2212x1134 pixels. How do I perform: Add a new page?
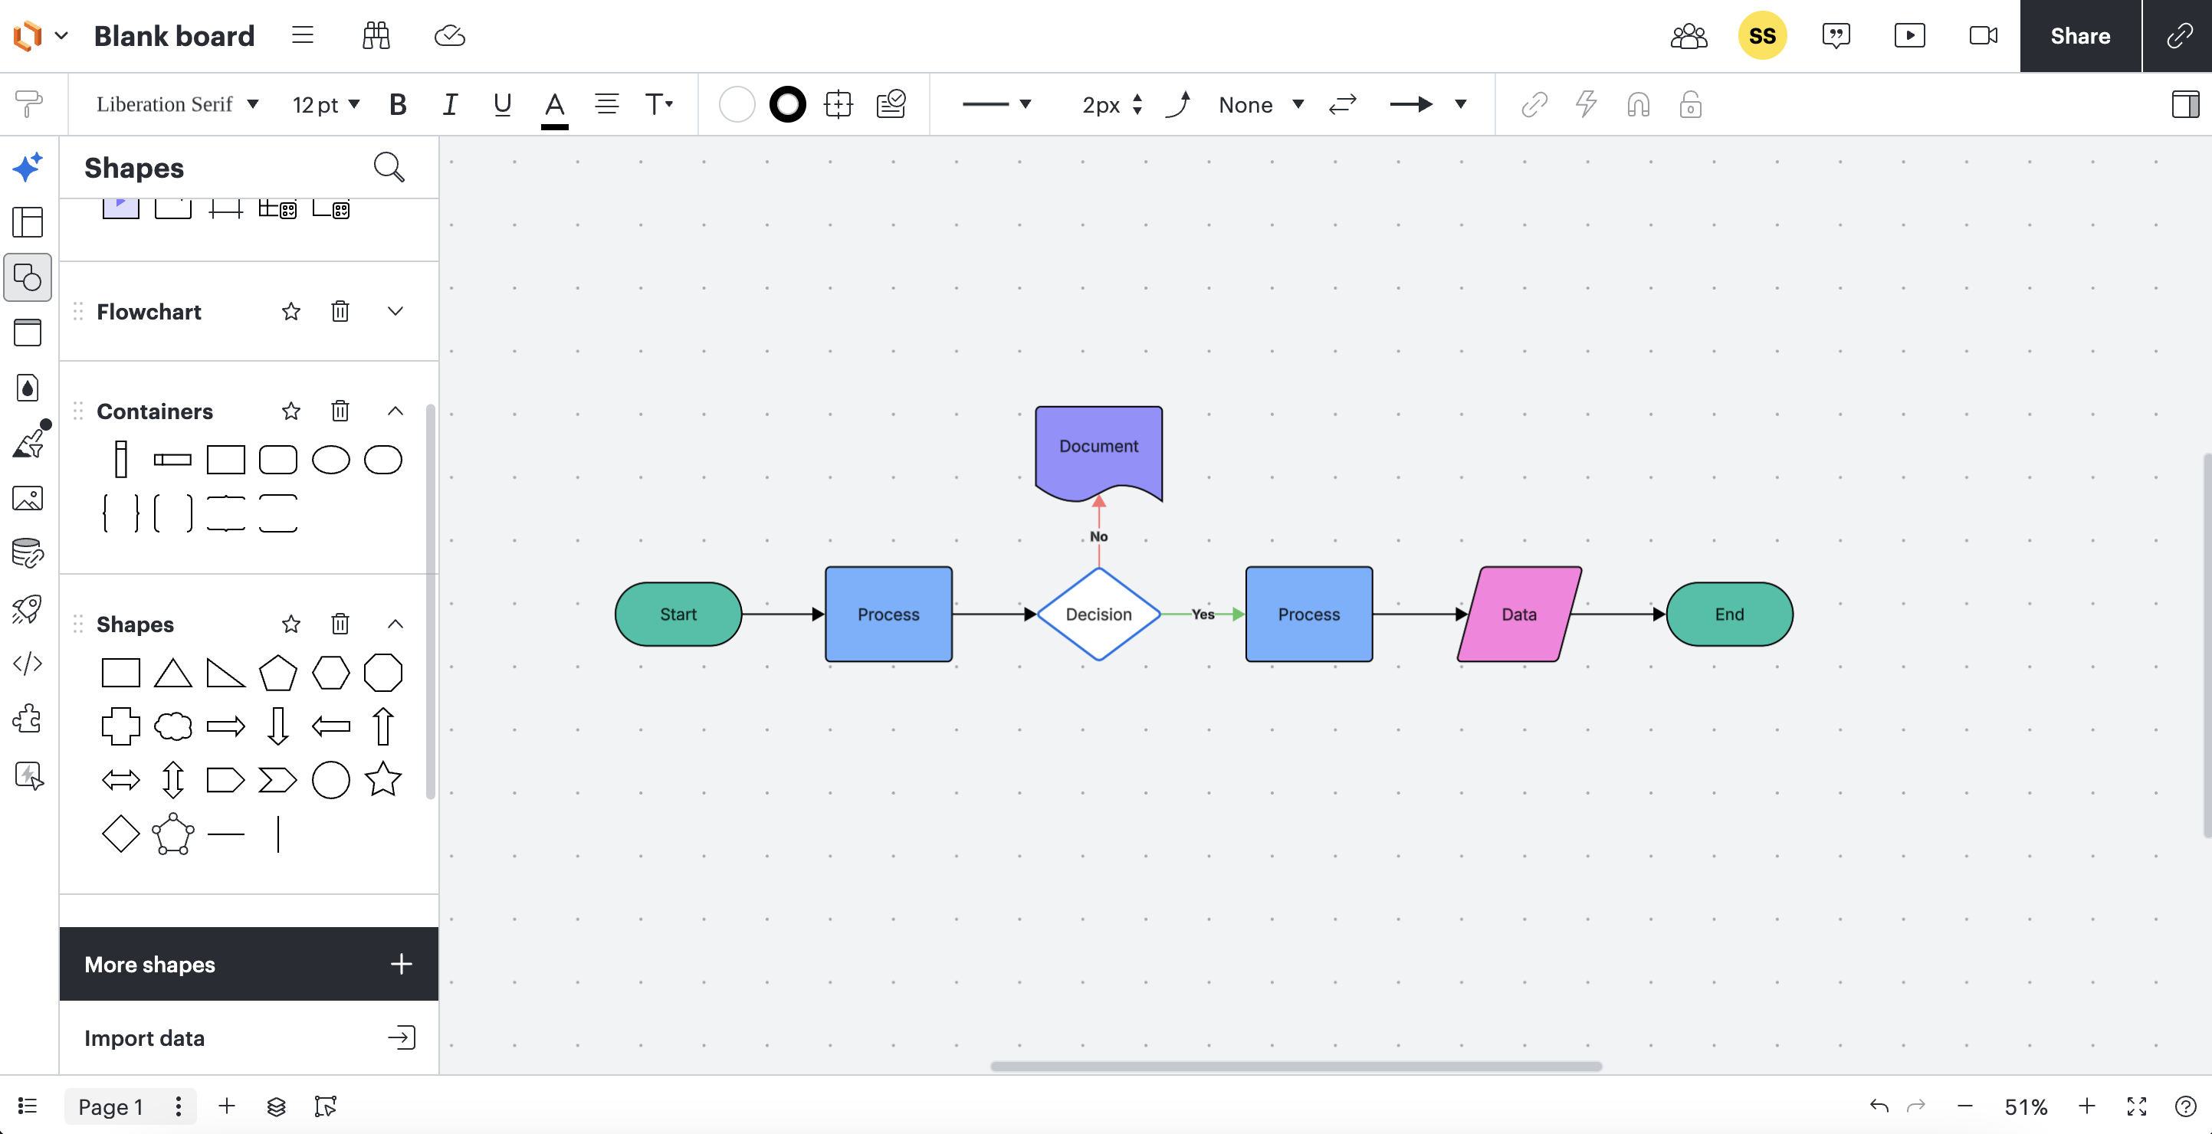(x=227, y=1106)
